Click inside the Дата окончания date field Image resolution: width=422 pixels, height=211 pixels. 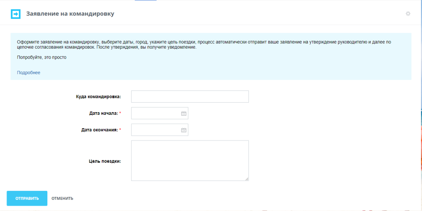(155, 130)
